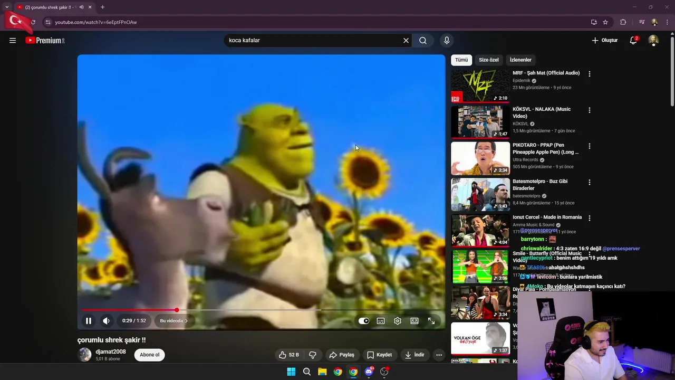The width and height of the screenshot is (675, 380).
Task: Open the account avatar menu
Action: (x=653, y=40)
